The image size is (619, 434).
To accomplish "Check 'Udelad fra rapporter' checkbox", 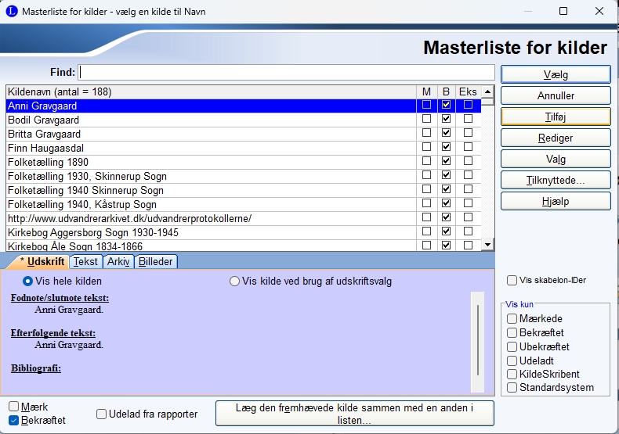I will click(x=102, y=414).
